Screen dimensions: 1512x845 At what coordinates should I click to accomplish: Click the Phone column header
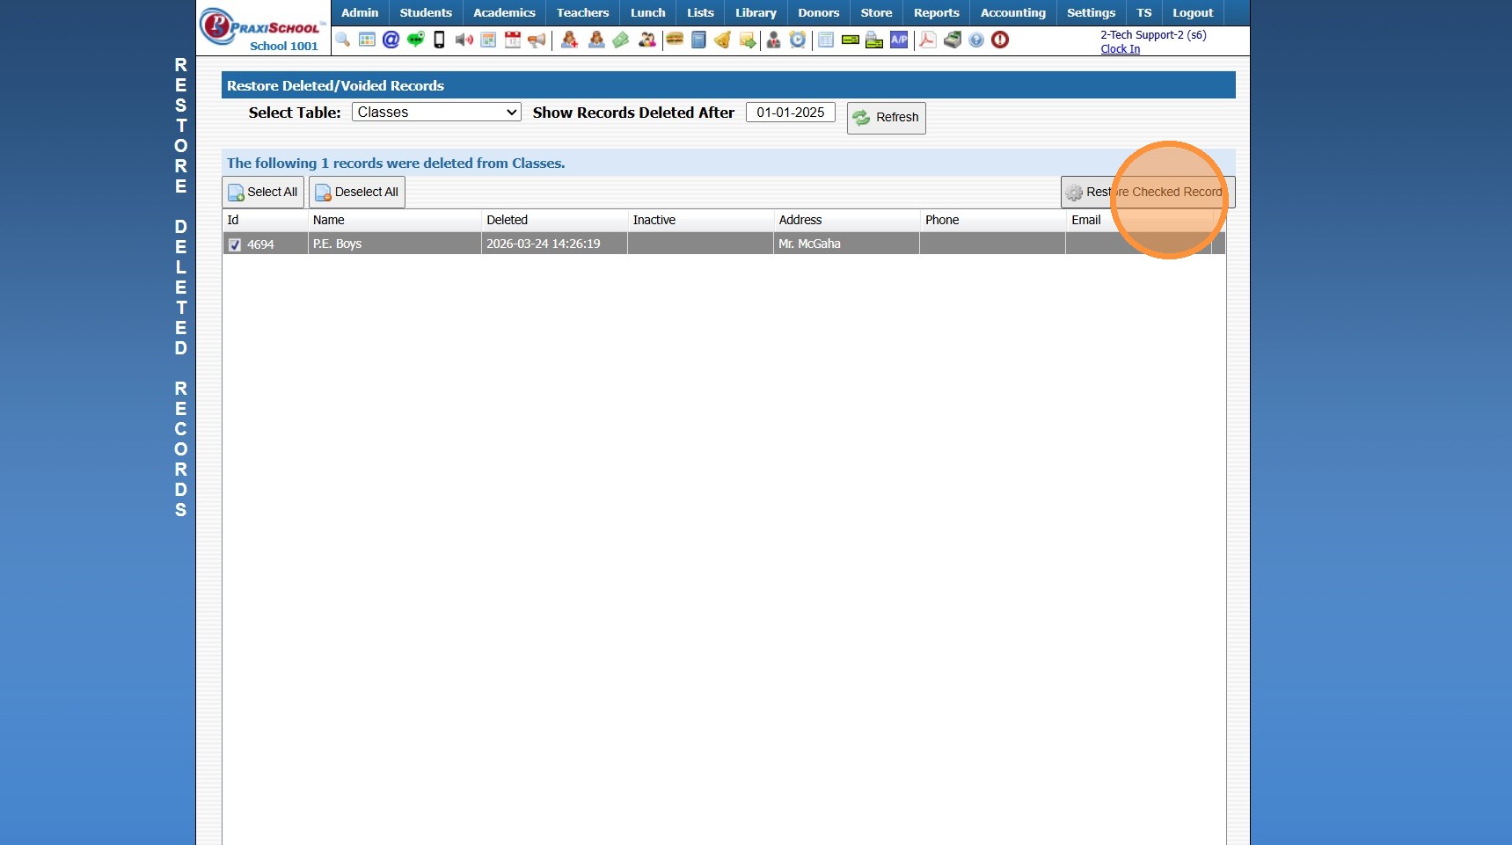point(992,220)
